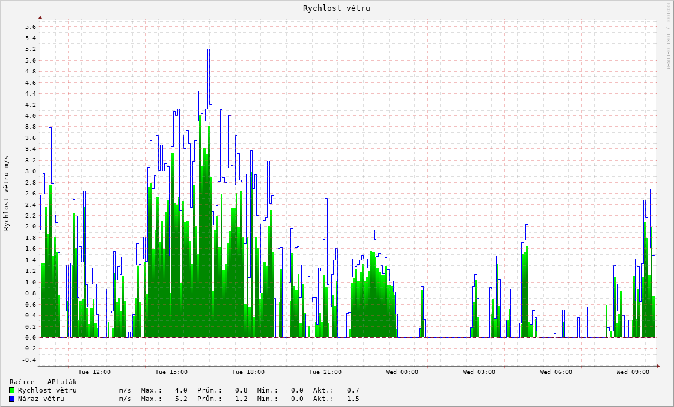
Task: Click the -0.4 value on the y-axis
Action: tap(29, 360)
